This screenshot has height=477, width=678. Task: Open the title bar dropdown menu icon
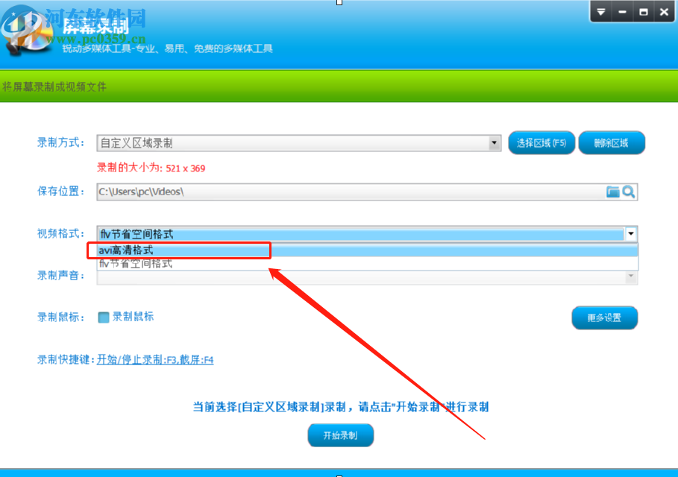coord(601,12)
